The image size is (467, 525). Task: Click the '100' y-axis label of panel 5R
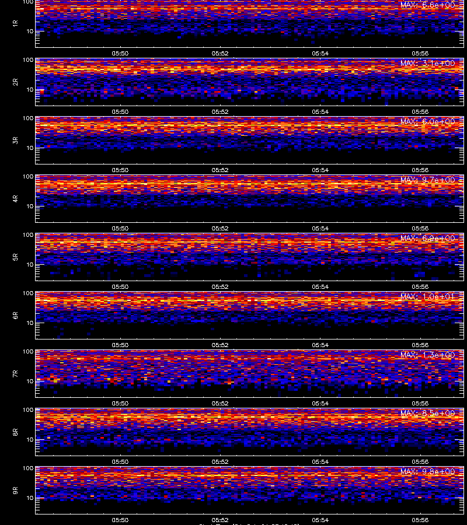click(x=28, y=235)
